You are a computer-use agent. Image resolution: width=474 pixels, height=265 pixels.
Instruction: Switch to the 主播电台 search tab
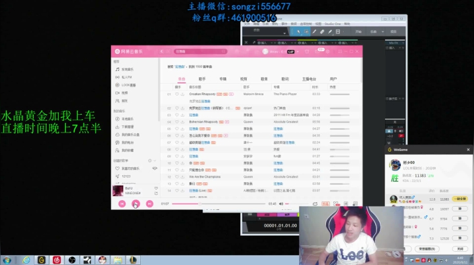click(x=309, y=79)
